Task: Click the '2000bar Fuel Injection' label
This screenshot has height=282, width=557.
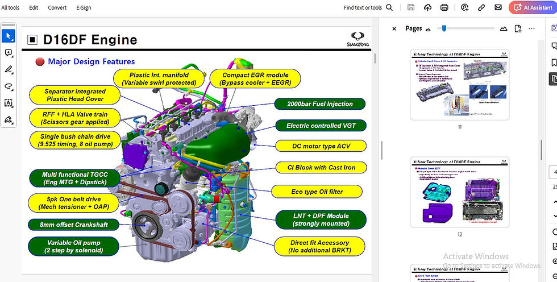Action: click(x=319, y=104)
